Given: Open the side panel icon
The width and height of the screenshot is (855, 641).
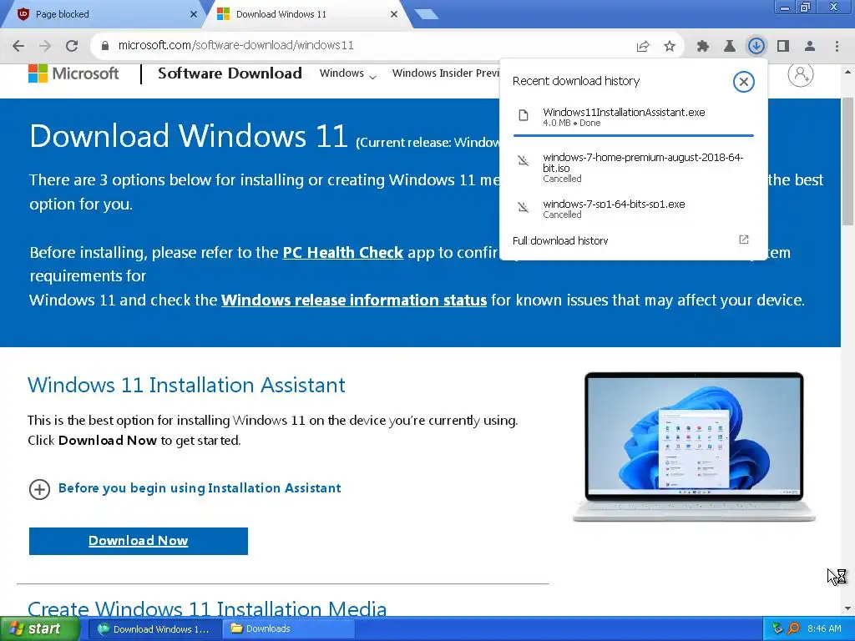Looking at the screenshot, I should click(783, 47).
